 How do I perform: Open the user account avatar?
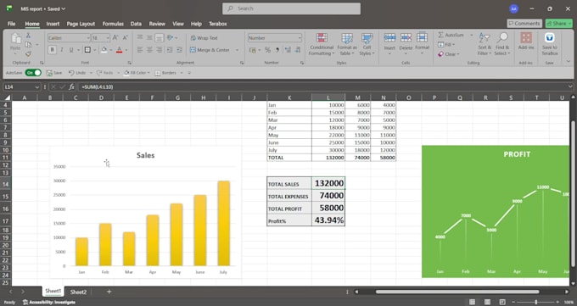pyautogui.click(x=513, y=8)
